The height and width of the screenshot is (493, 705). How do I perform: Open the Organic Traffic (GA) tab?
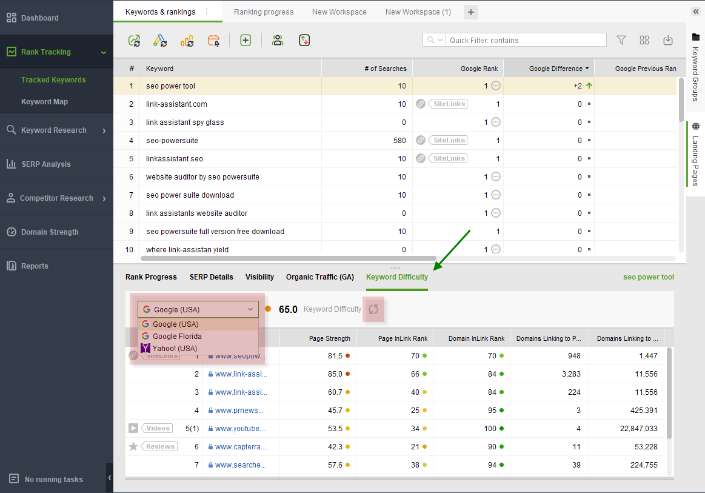(320, 277)
